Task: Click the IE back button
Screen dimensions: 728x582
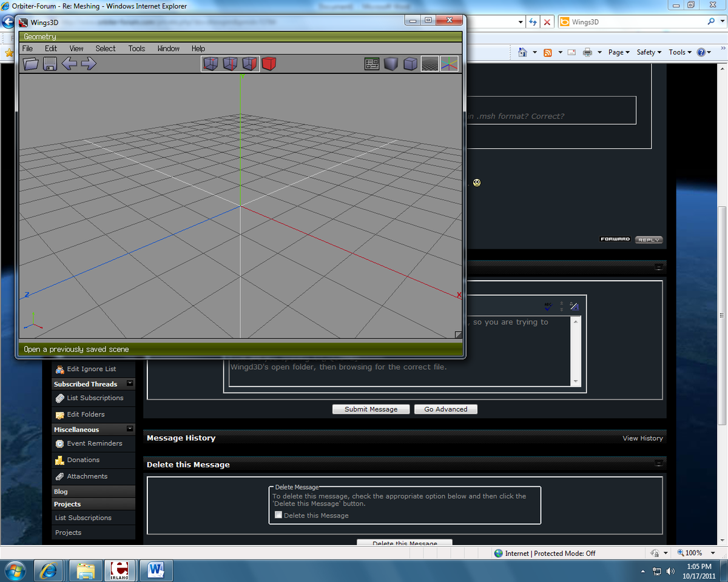Action: click(x=7, y=22)
